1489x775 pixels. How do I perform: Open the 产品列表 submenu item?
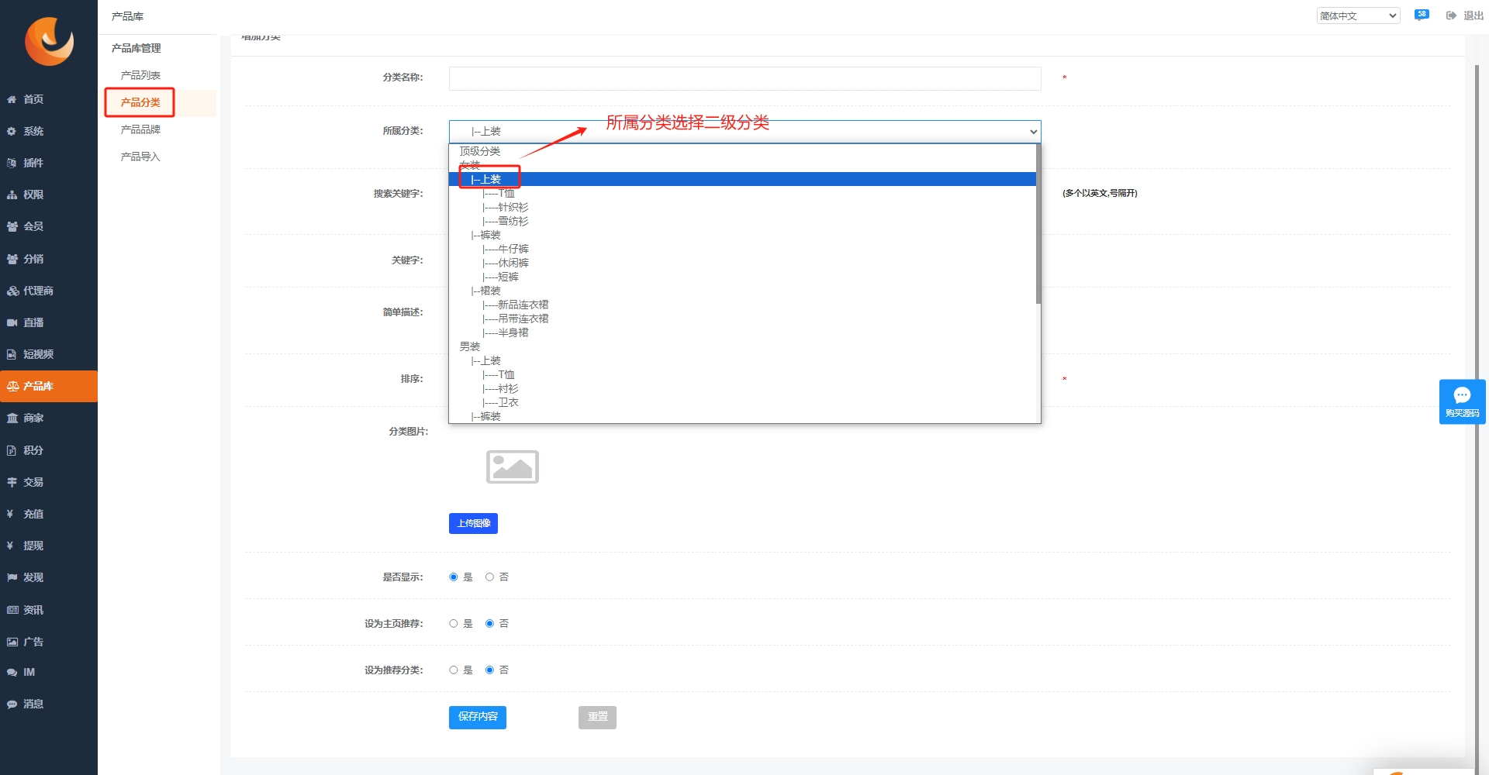140,75
